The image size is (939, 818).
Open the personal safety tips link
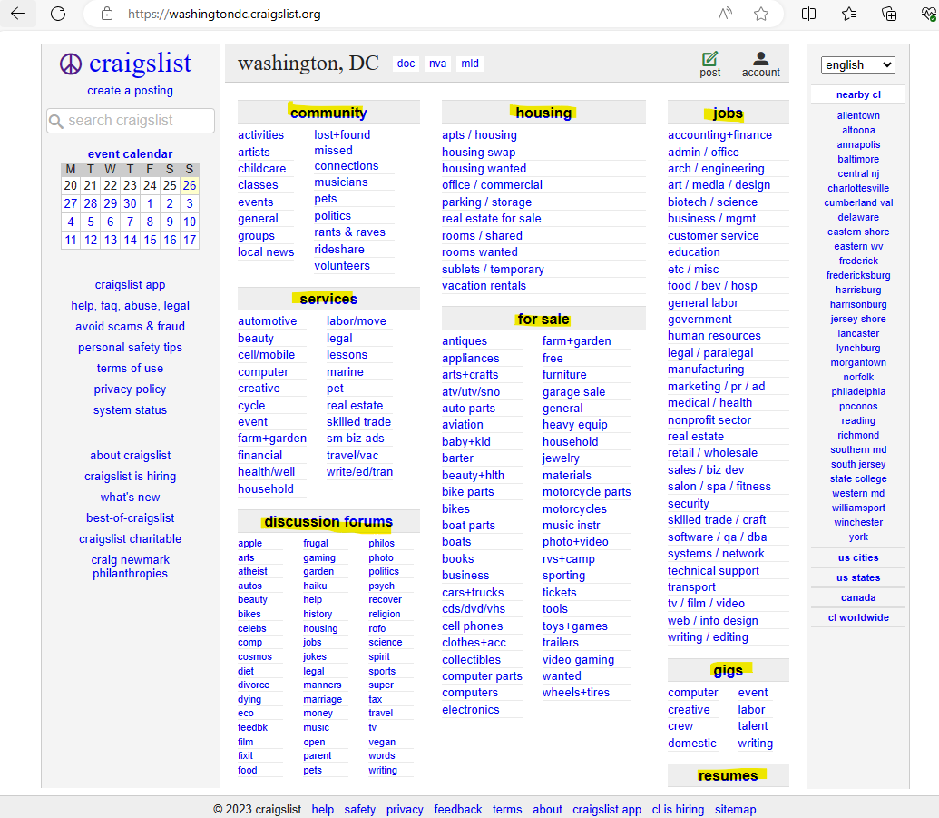point(130,348)
